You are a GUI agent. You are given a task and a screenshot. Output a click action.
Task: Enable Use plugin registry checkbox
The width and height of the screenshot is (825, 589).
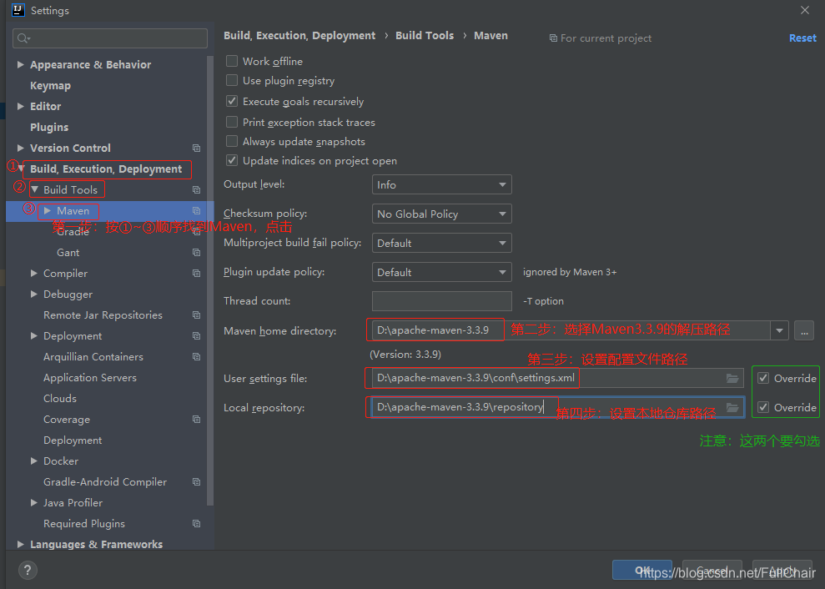[232, 81]
